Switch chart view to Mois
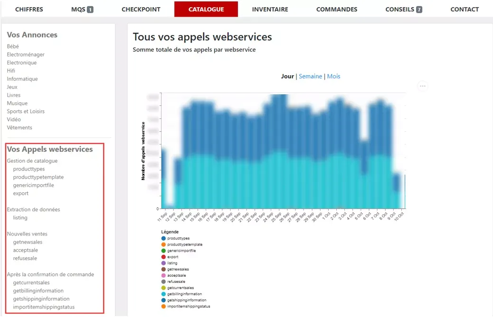493x317 pixels. [333, 76]
